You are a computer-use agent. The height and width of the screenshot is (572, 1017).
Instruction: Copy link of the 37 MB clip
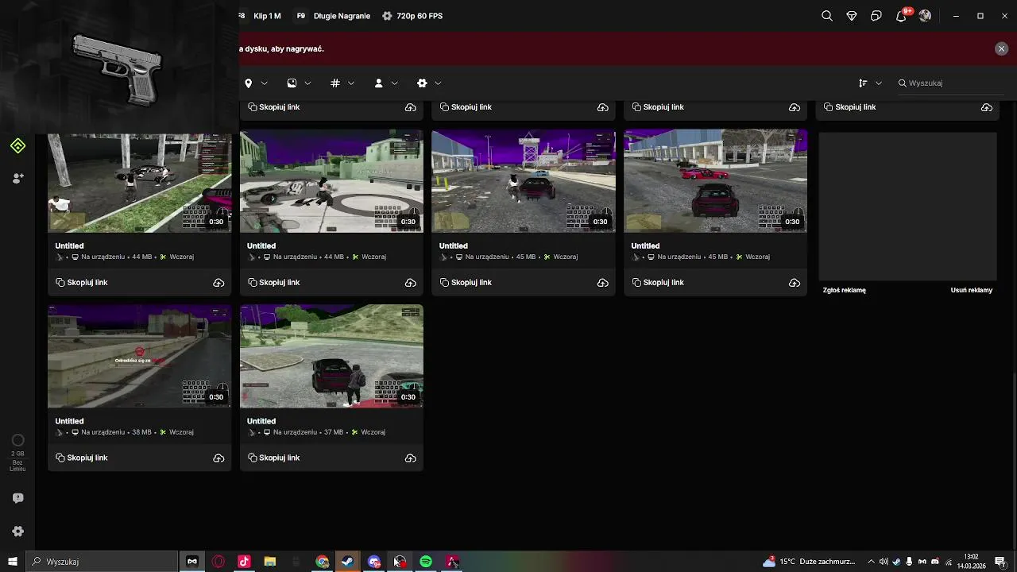click(x=274, y=458)
